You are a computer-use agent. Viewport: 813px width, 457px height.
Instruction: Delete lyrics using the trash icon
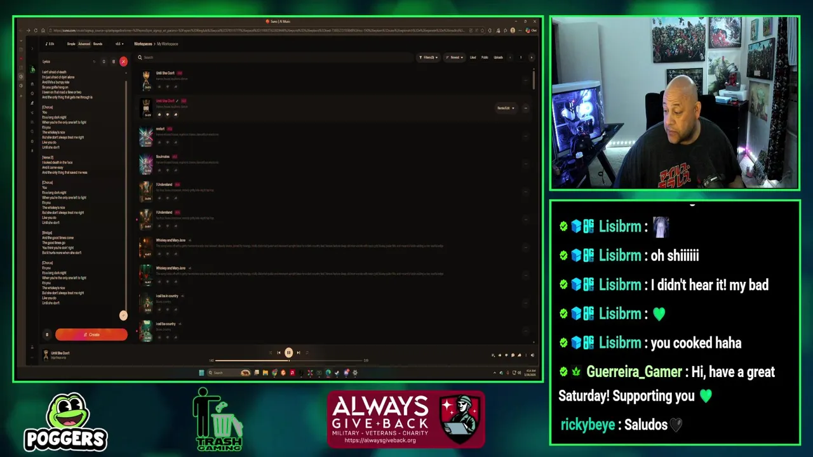pos(113,62)
